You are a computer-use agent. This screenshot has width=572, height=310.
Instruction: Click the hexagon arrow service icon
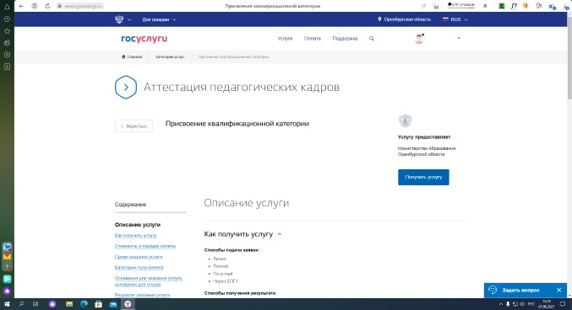click(x=126, y=87)
